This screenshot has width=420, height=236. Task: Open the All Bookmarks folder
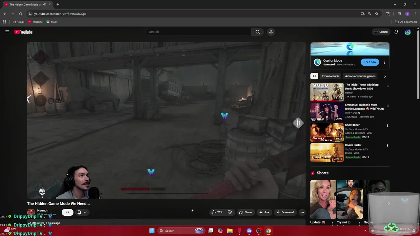point(406,22)
